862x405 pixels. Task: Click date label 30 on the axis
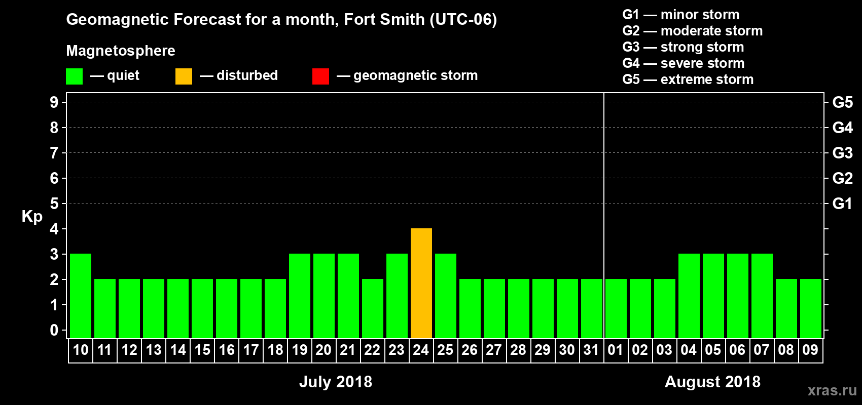pyautogui.click(x=567, y=350)
